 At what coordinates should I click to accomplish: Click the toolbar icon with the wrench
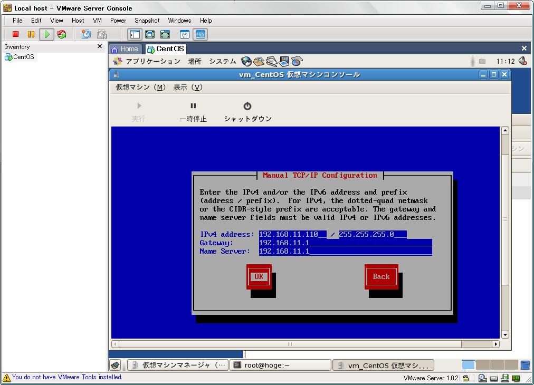185,34
